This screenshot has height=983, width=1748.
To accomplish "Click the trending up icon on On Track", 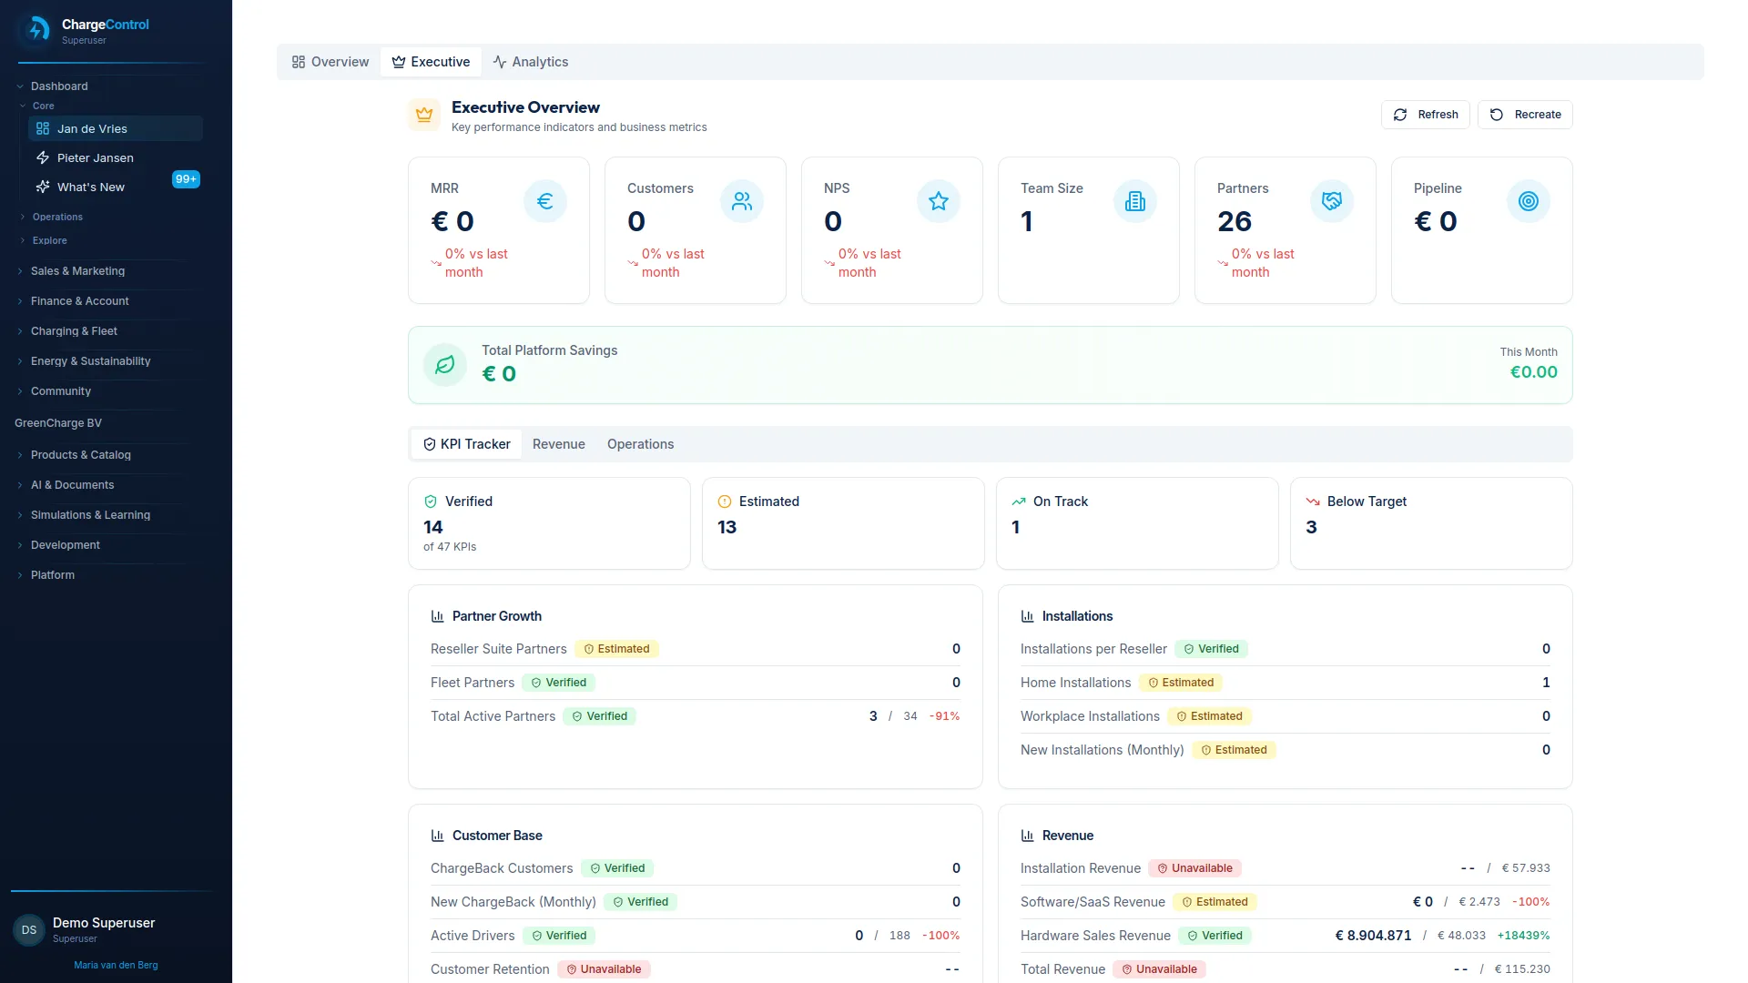I will coord(1019,502).
